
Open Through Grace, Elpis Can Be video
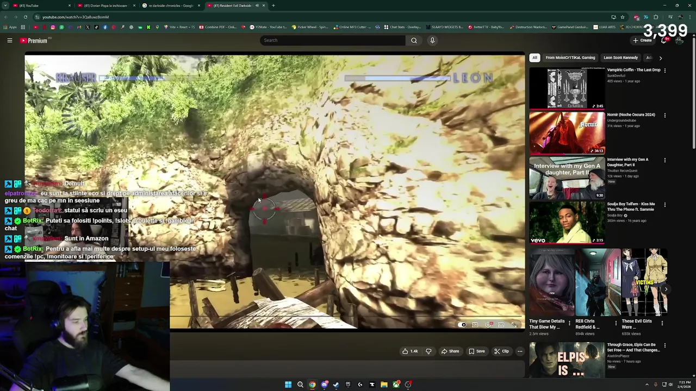pyautogui.click(x=567, y=360)
